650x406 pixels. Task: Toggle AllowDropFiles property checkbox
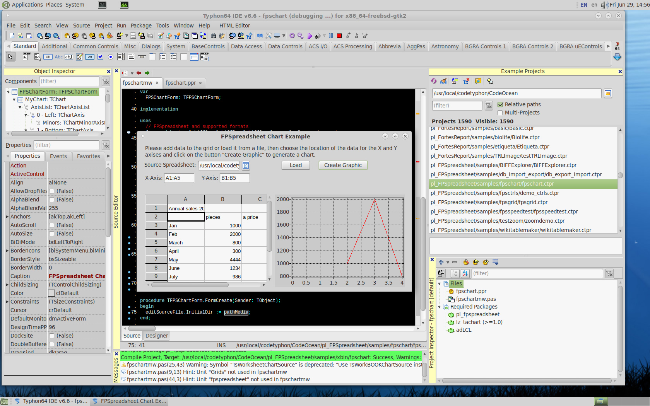(51, 191)
